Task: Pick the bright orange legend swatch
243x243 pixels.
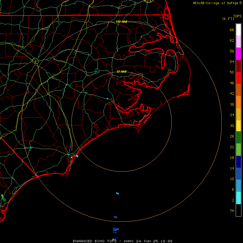Action: 238,102
